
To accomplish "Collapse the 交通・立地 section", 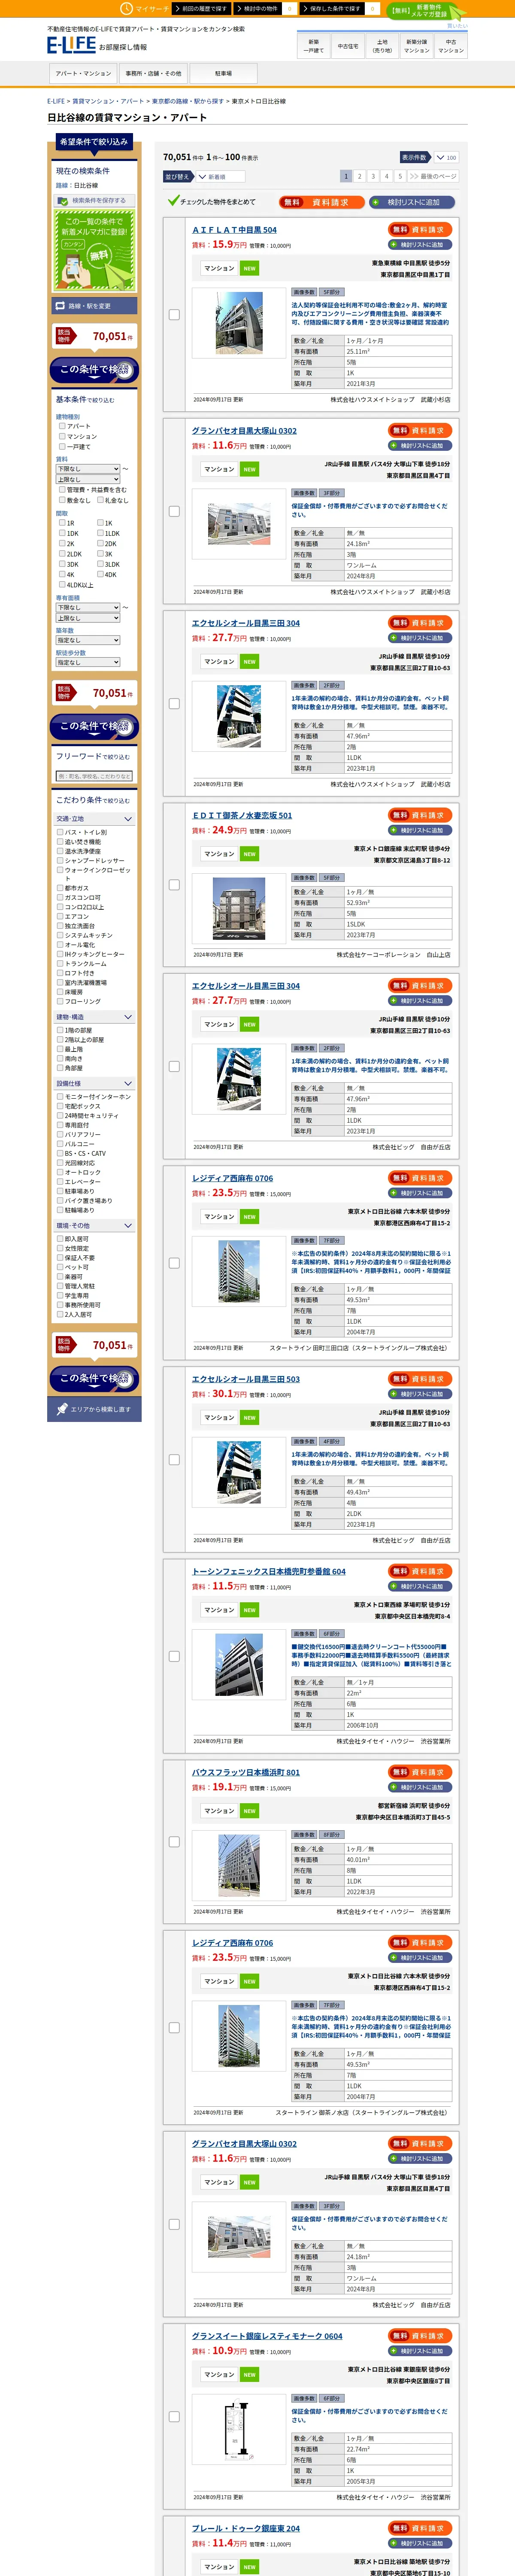I will point(94,819).
